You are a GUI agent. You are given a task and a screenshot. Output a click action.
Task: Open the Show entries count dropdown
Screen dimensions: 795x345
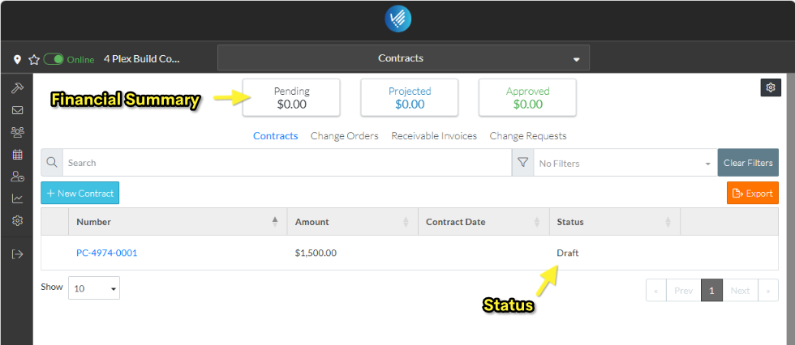pos(94,287)
